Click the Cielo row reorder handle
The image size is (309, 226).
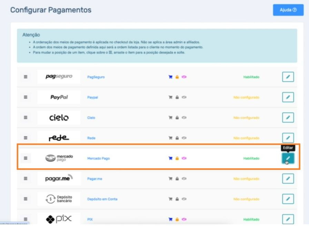click(x=26, y=117)
